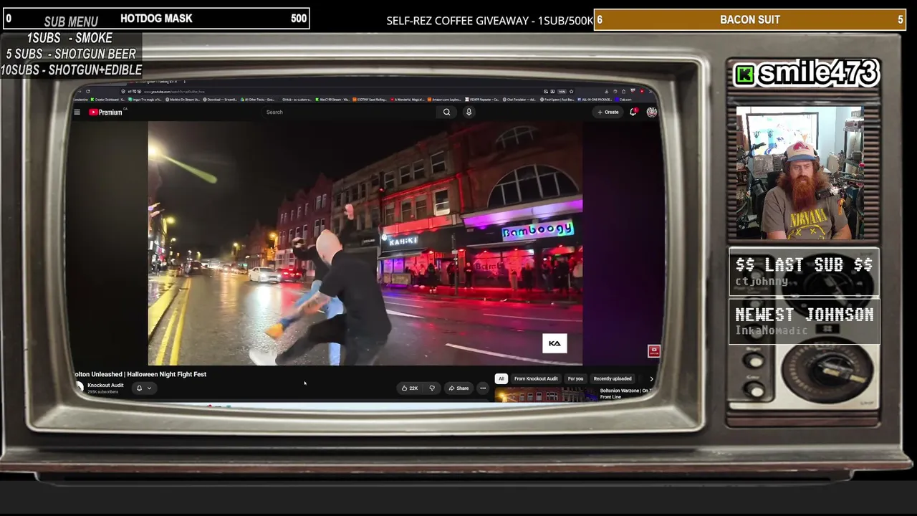Click the HOTDOG MASK overlay label
This screenshot has height=516, width=917.
pyautogui.click(x=156, y=19)
